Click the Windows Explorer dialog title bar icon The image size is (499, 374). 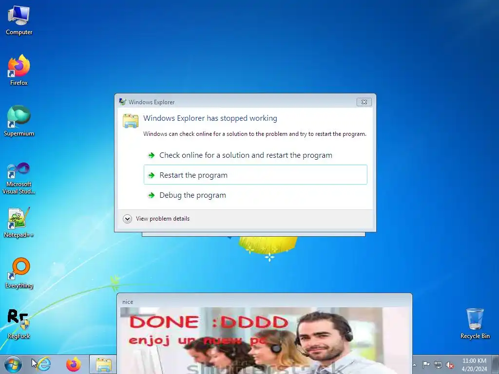click(122, 102)
